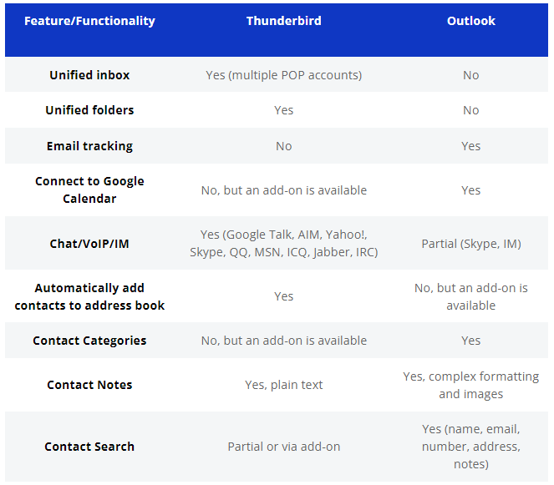Viewport: 554px width, 485px height.
Task: Click the 'Partial (Skype, IM)' cell
Action: point(471,244)
